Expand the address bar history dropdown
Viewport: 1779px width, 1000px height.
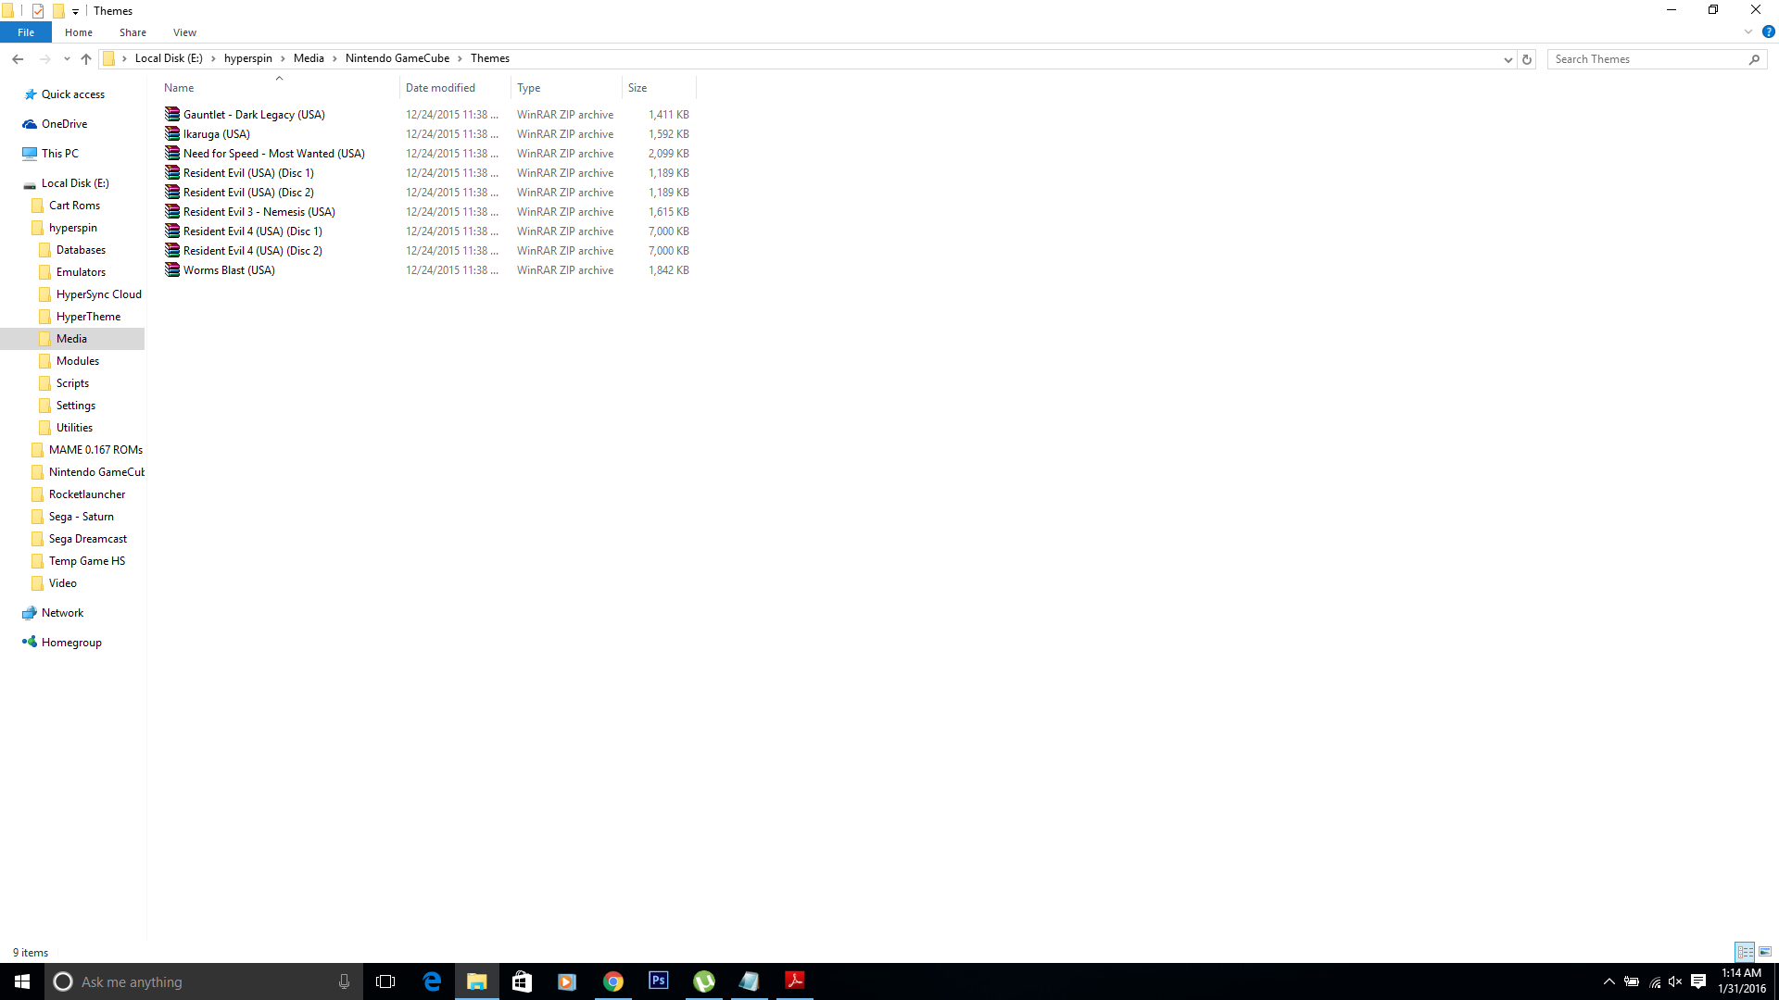1508,59
